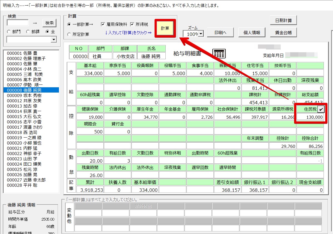
Task: Click the 基本給 value field 334,000
Action: tap(90, 73)
